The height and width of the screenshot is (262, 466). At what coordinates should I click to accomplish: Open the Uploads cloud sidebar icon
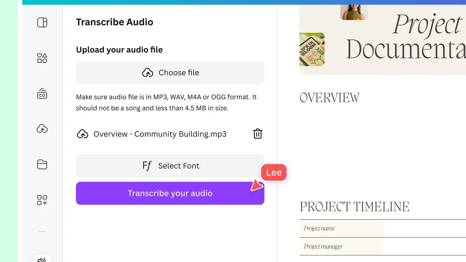coord(42,129)
